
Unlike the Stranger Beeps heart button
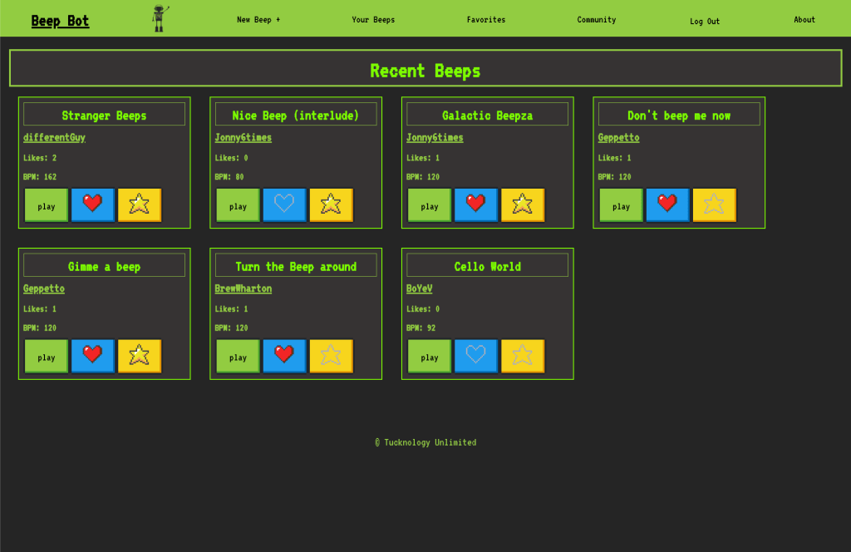point(92,205)
